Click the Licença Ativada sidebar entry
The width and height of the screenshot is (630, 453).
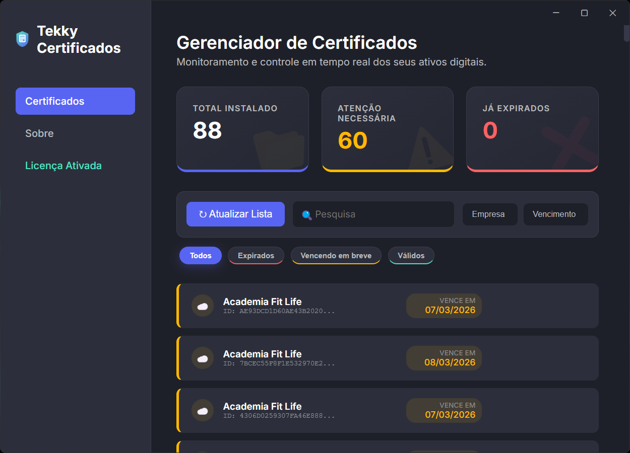(75, 166)
